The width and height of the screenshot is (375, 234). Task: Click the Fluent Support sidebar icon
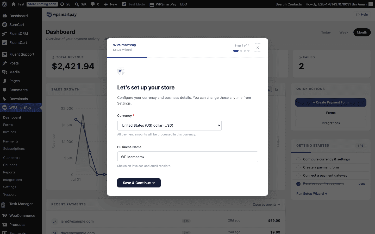[x=4, y=54]
